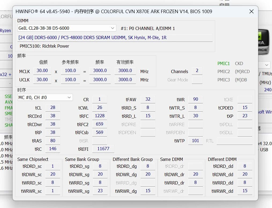Screen dimensions: 272x208
Task: Click the tREFI value 11677
Action: coord(103,149)
